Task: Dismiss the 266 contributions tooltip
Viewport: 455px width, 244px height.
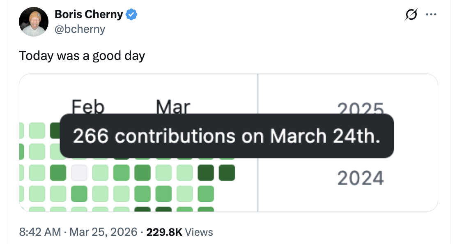Action: [x=227, y=136]
